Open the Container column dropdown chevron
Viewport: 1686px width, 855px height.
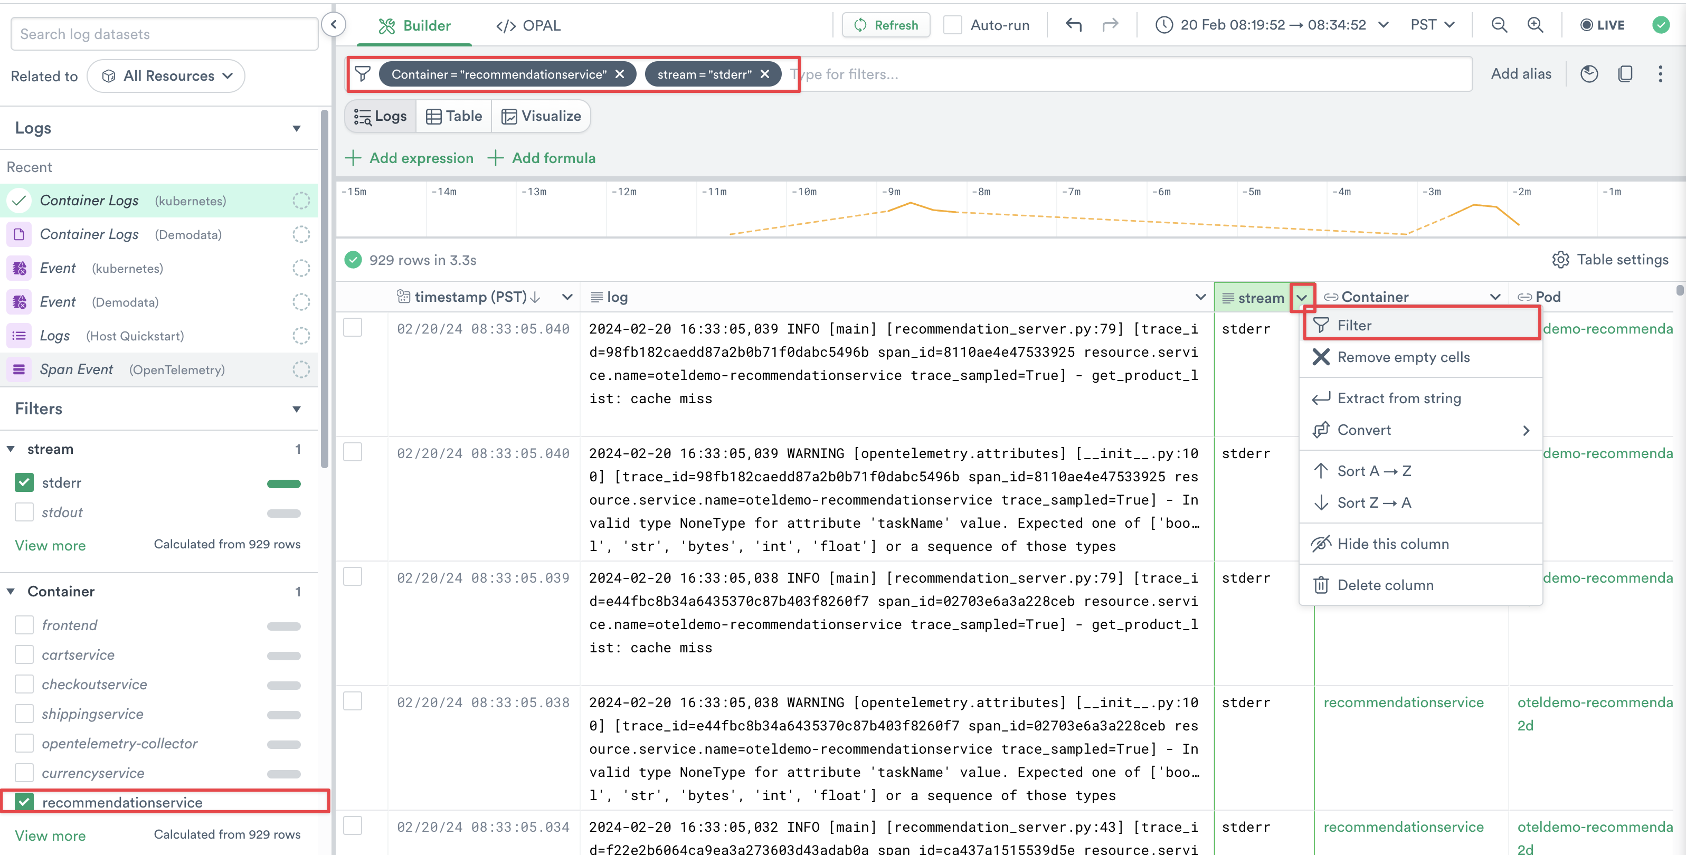coord(1495,297)
